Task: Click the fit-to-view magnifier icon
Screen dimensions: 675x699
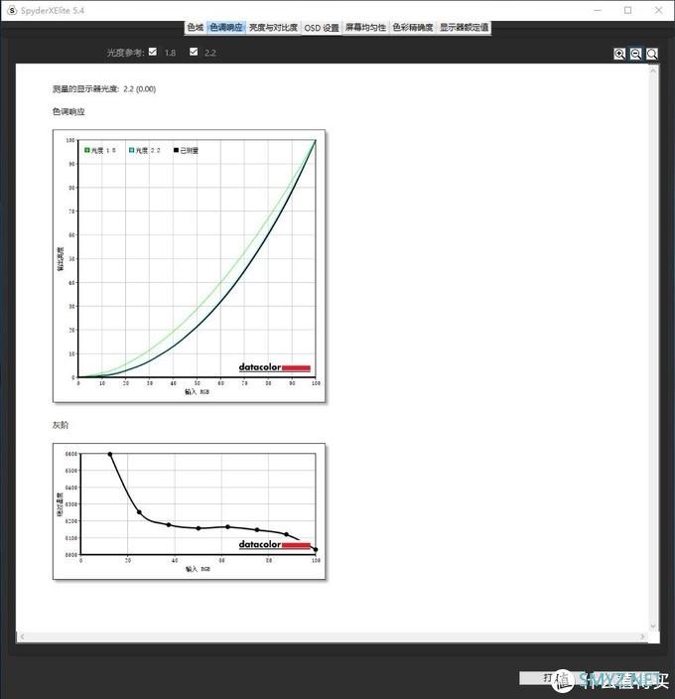Action: [652, 54]
